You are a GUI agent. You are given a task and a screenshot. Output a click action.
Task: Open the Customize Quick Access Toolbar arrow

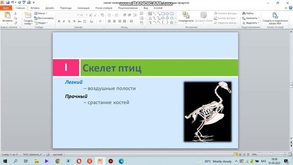point(33,2)
